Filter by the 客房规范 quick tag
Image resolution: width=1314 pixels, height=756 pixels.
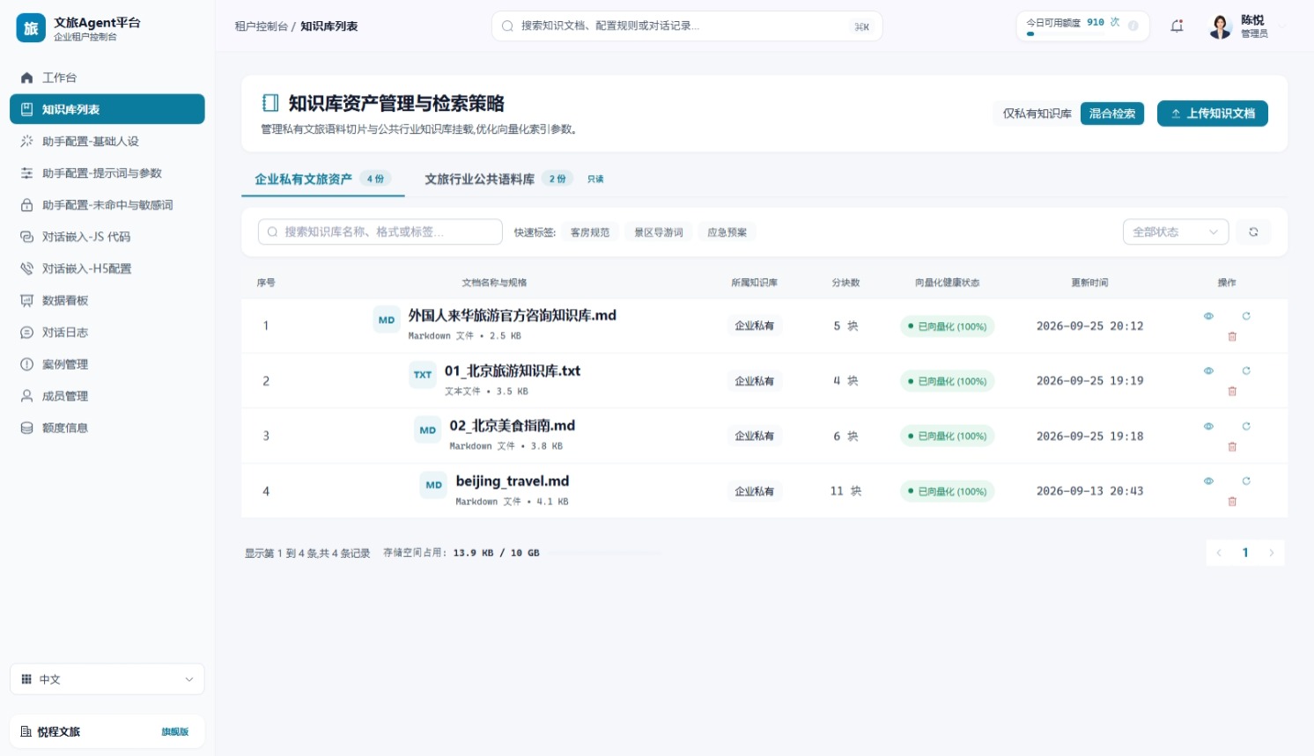[590, 232]
